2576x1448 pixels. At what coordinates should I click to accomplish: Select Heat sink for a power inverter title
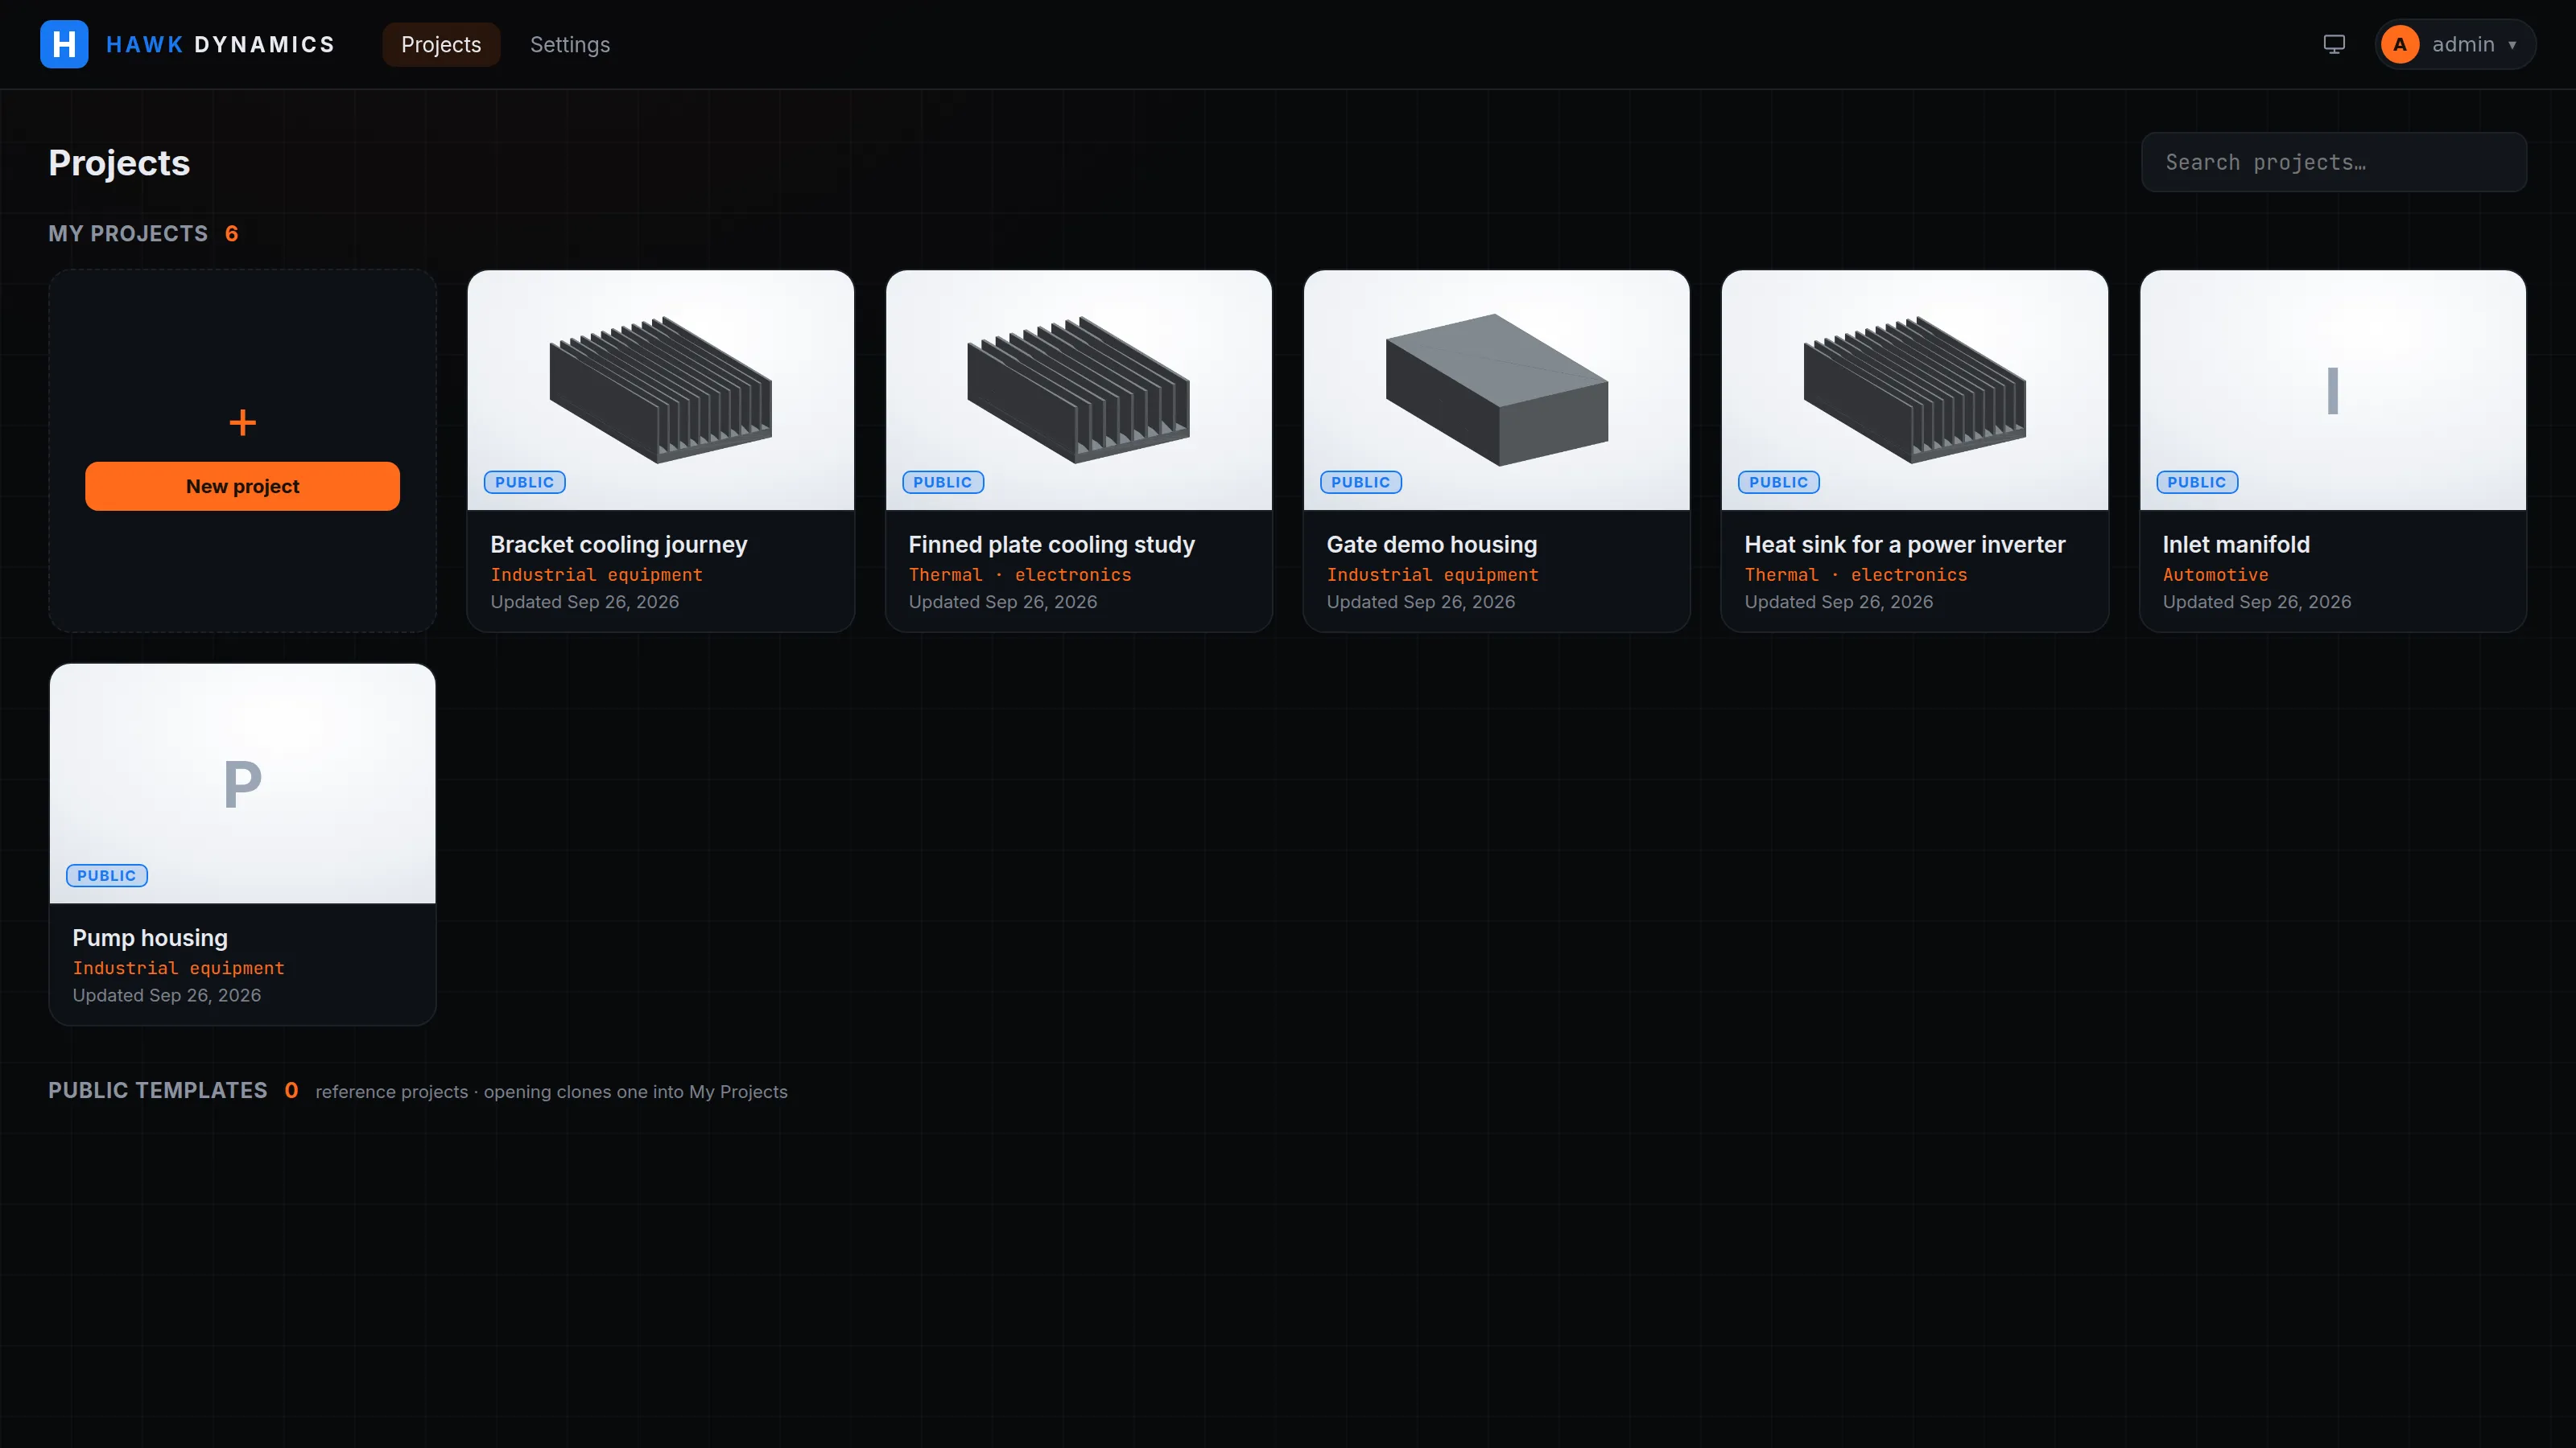click(1905, 545)
